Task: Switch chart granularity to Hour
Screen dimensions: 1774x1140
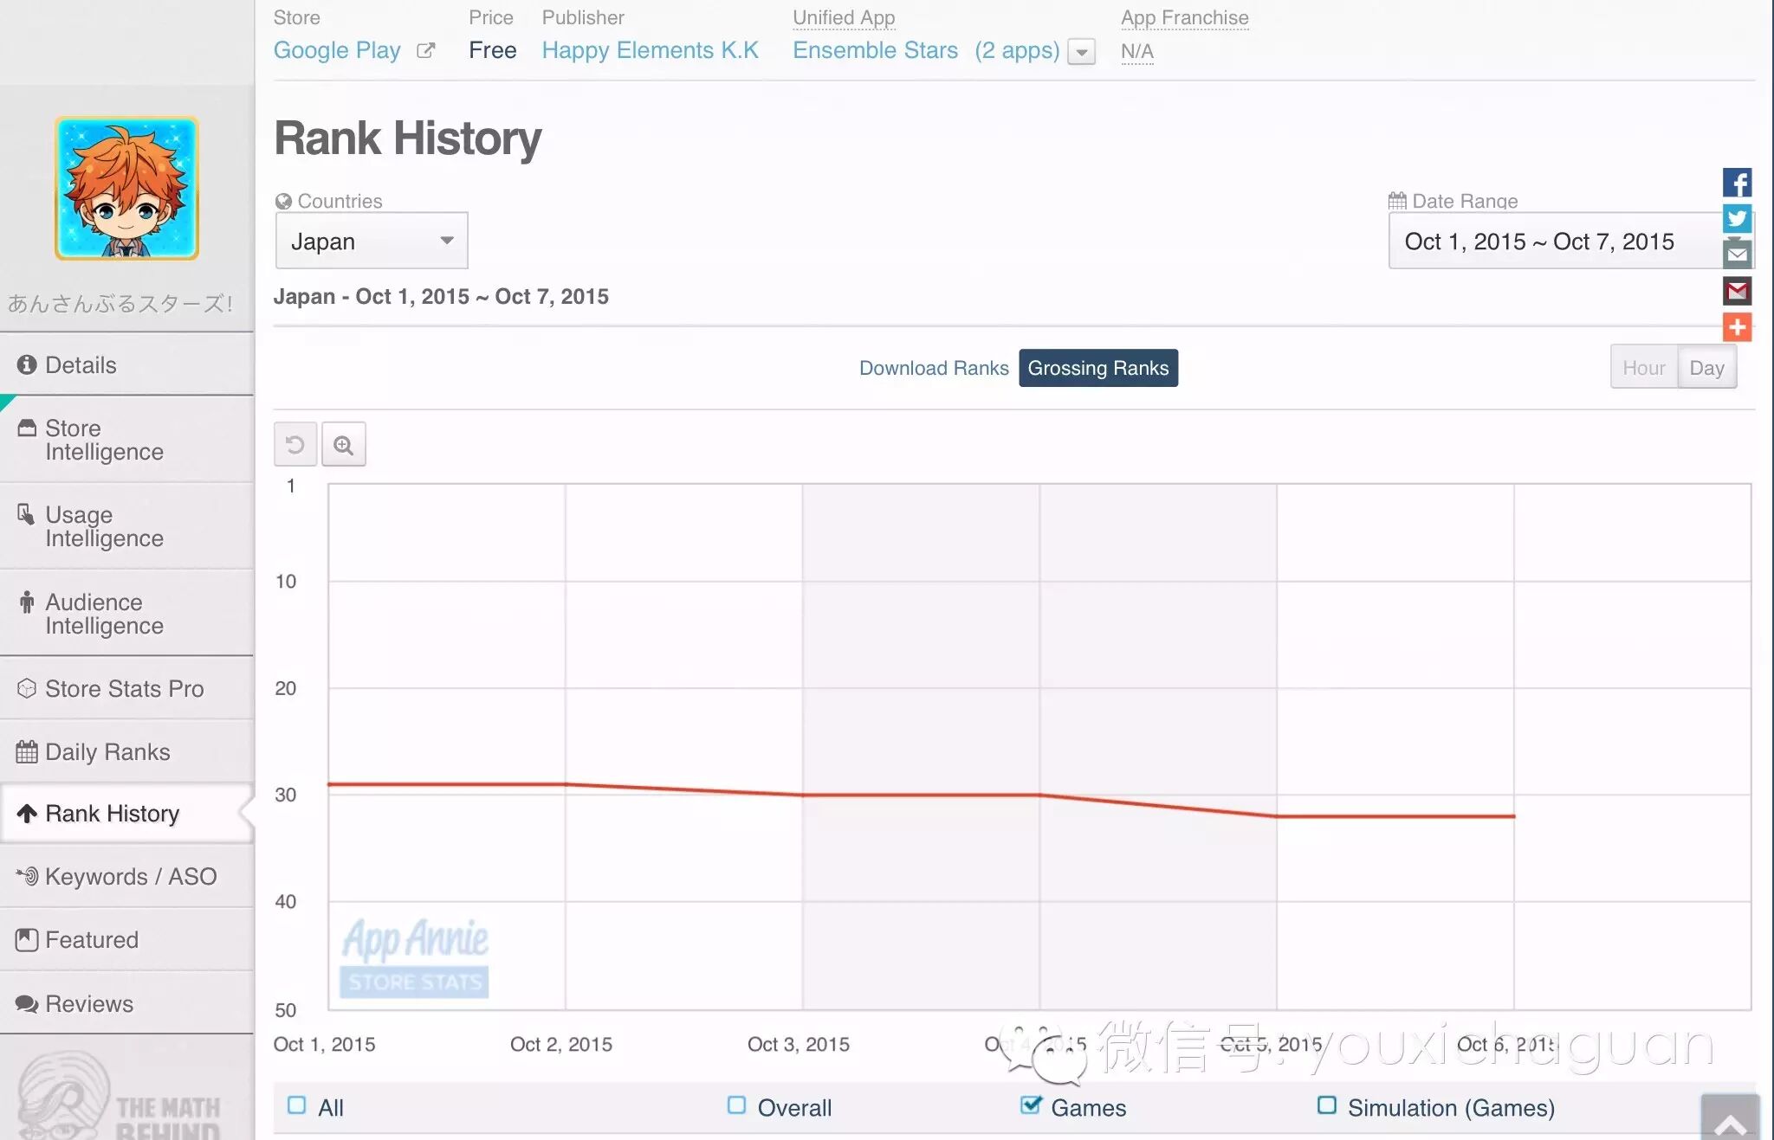Action: [x=1643, y=368]
